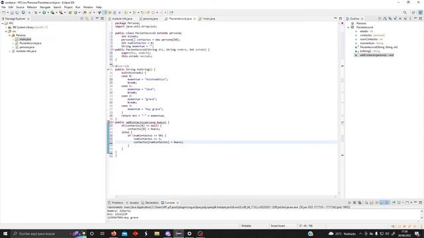The height and width of the screenshot is (238, 424).
Task: Close the Console view tab
Action: pos(178,203)
